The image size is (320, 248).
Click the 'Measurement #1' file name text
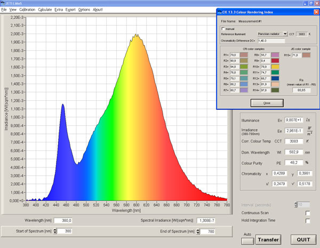pos(250,21)
